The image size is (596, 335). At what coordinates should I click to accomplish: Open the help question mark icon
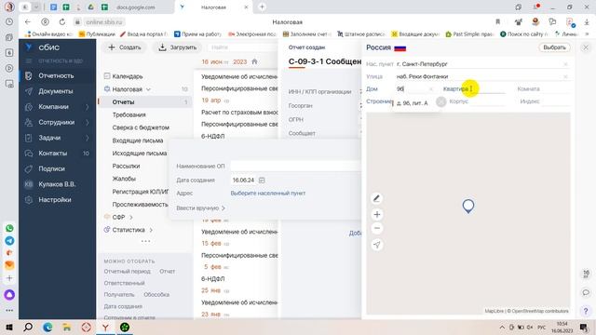click(x=586, y=311)
